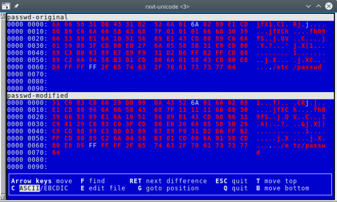
Task: Click ASCII text 'fS..j.QV' in passwd-original
Action: (272, 38)
